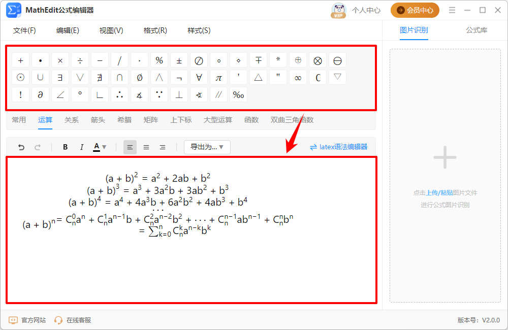
Task: Switch to the 希腊 symbol tab
Action: (x=124, y=120)
